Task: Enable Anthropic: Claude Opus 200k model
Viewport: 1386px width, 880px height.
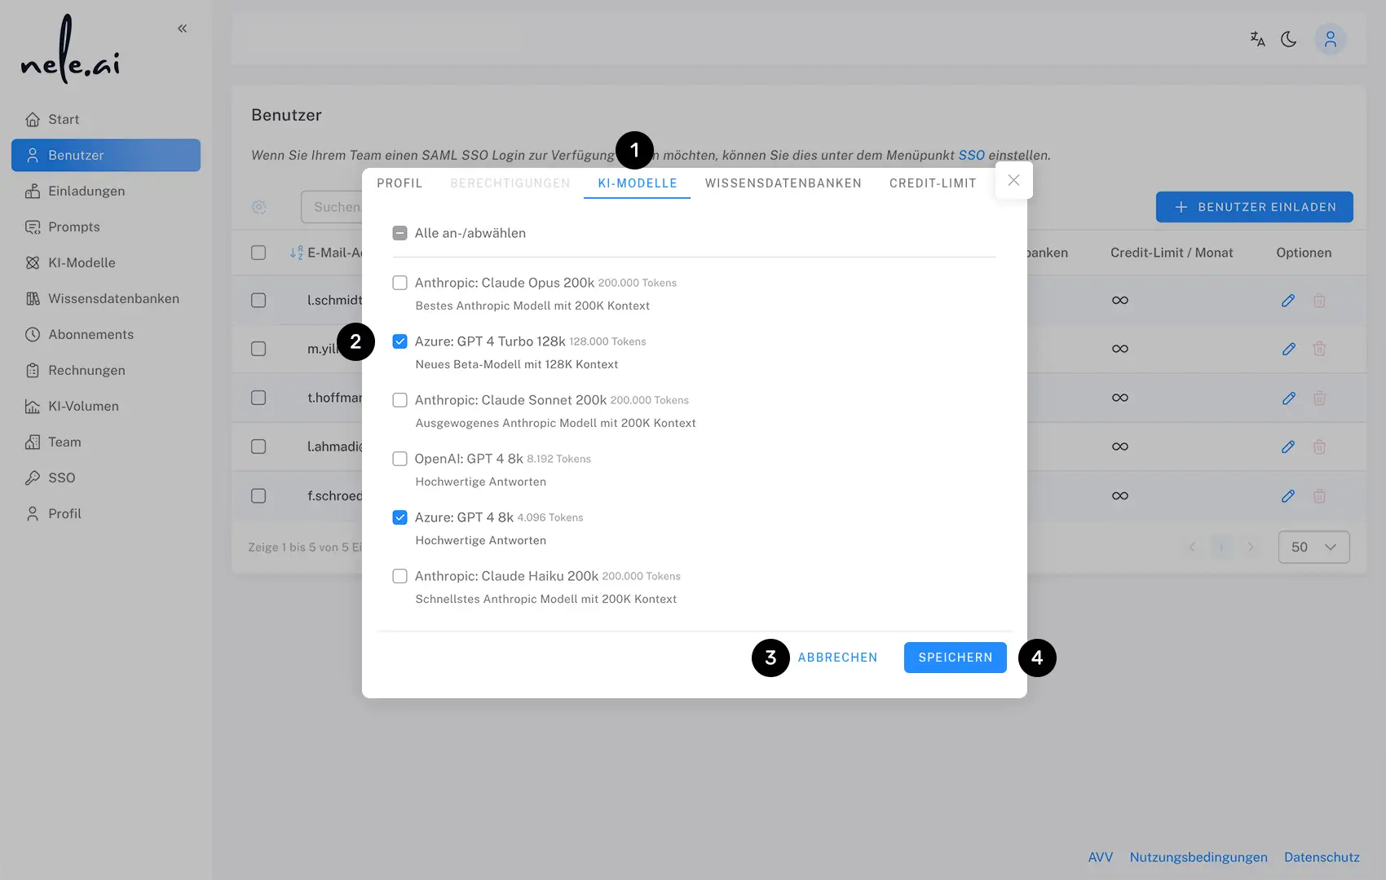Action: coord(399,283)
